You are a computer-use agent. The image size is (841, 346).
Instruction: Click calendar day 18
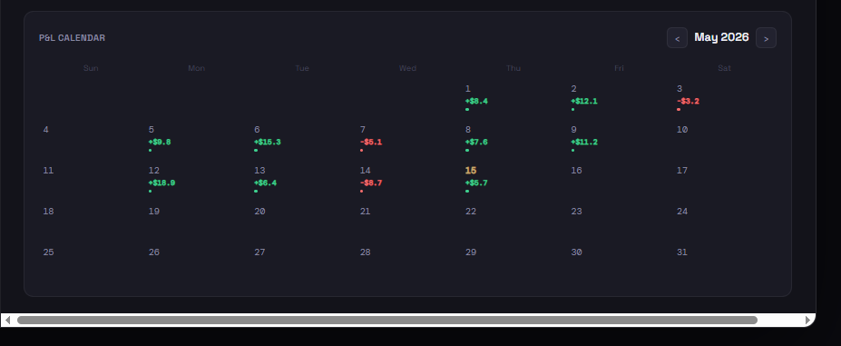tap(91, 222)
